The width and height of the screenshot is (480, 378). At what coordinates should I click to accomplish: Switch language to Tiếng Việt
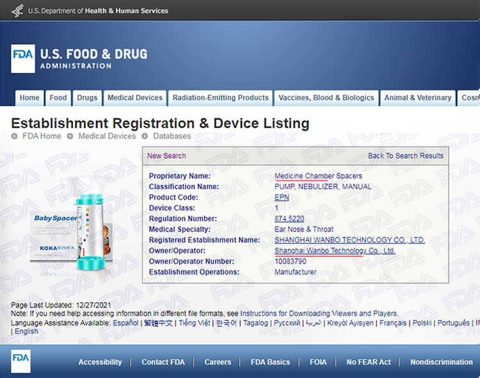click(195, 322)
